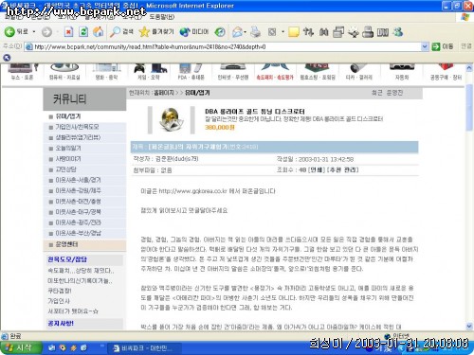474x355 pixels.
Task: Expand the Mail icon dropdown arrow
Action: point(246,32)
